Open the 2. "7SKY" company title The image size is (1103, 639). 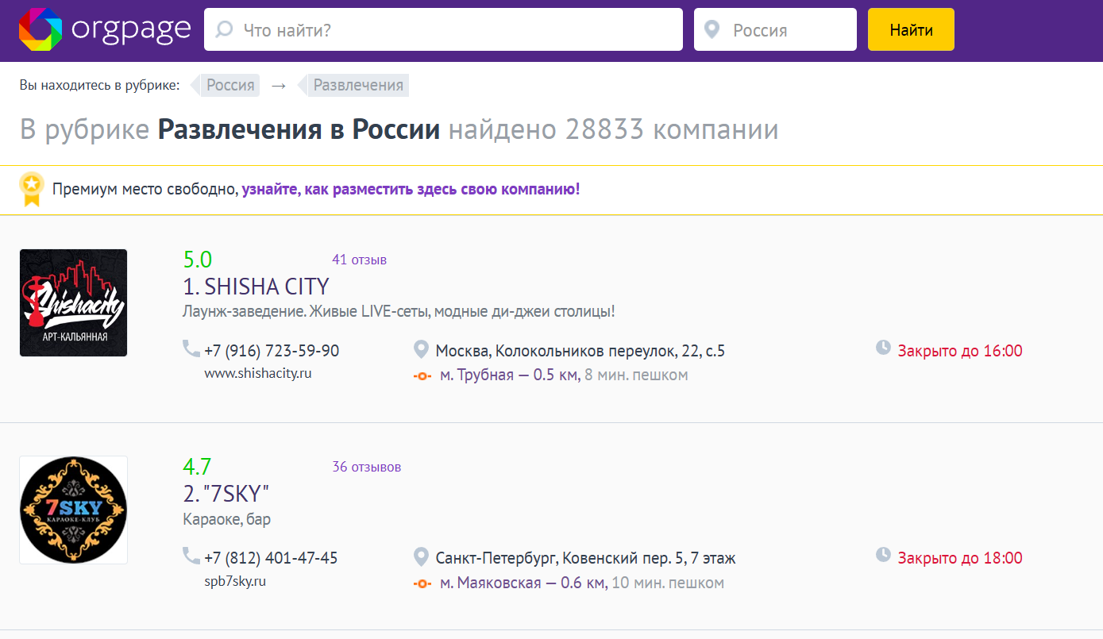226,494
